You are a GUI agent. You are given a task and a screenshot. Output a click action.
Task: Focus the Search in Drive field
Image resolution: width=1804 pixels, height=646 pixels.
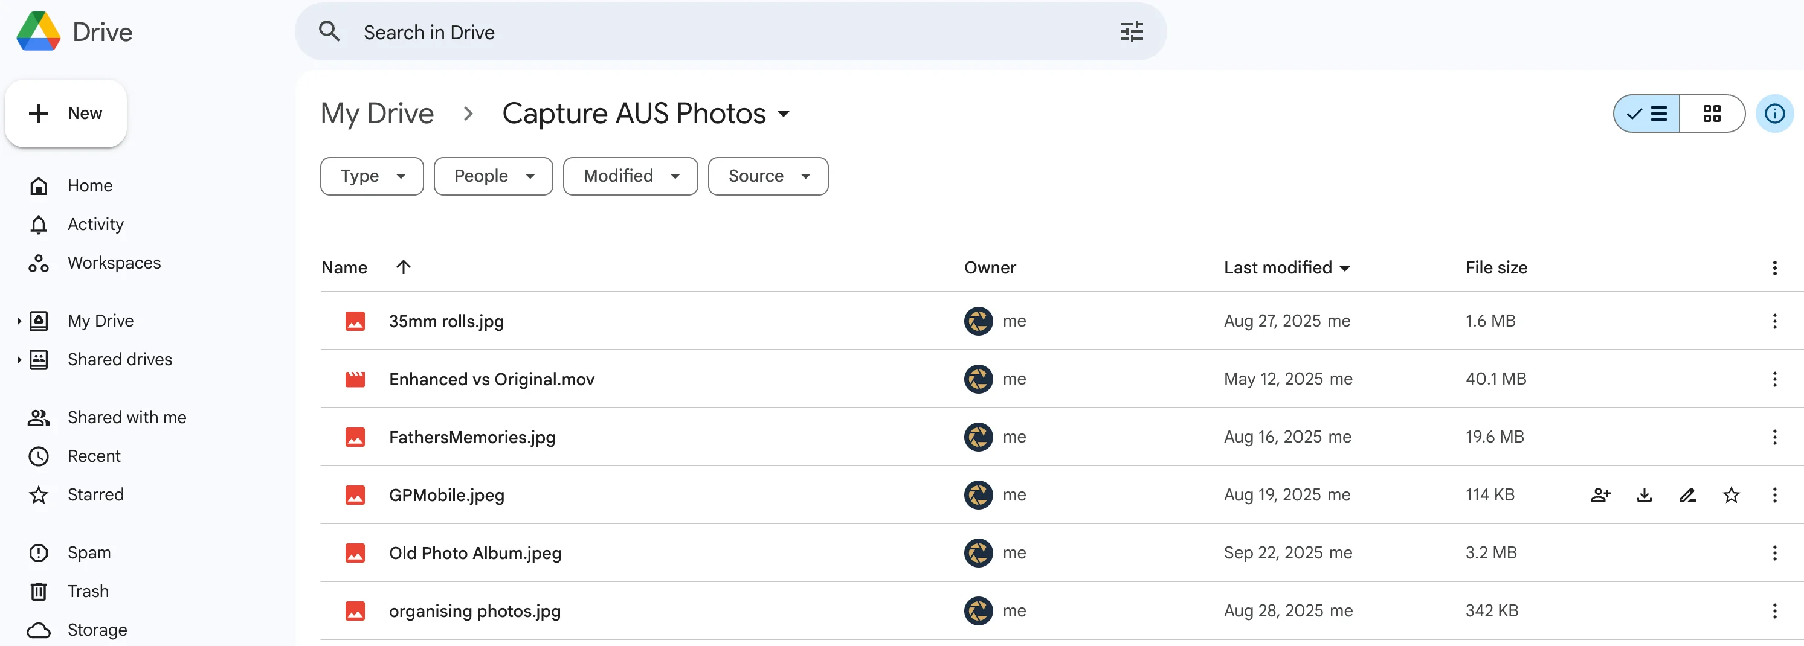730,32
